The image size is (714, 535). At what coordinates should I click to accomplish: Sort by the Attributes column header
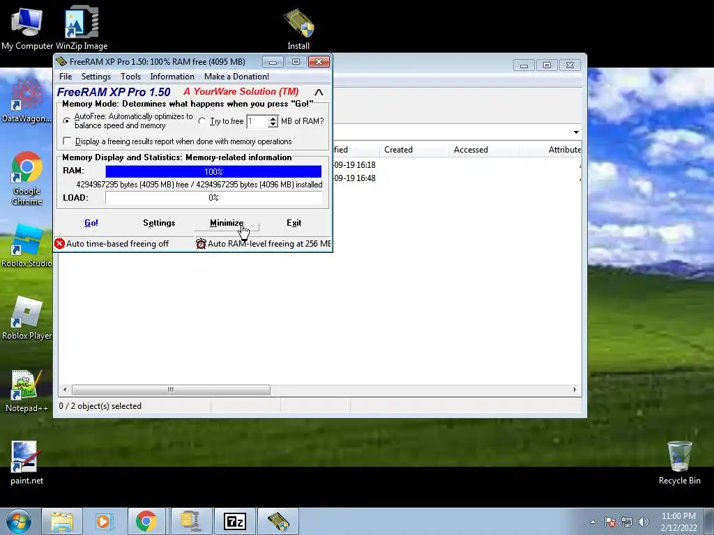(x=565, y=150)
